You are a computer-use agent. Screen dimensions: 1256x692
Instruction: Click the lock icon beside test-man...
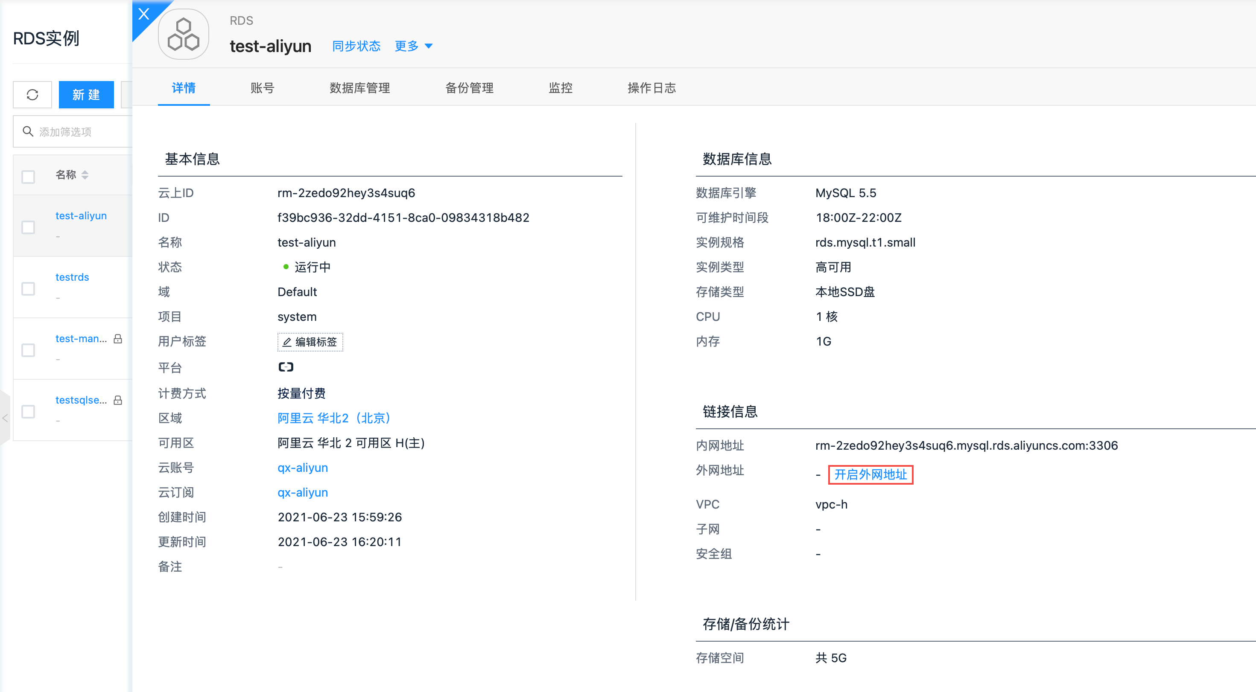[x=117, y=338]
